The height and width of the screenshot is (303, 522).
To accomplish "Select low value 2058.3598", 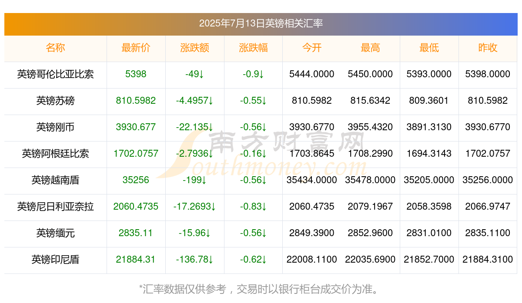I will pyautogui.click(x=429, y=207).
